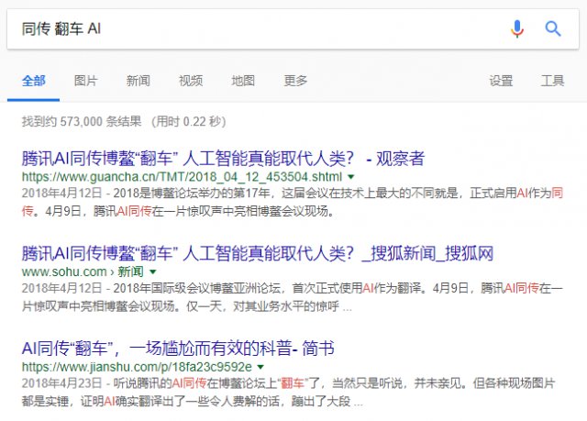The height and width of the screenshot is (421, 587).
Task: Open the 新闻 tab
Action: coord(138,81)
